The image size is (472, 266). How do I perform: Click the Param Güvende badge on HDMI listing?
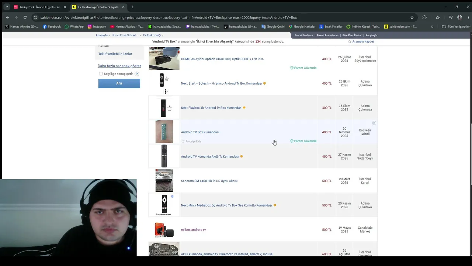[x=303, y=68]
